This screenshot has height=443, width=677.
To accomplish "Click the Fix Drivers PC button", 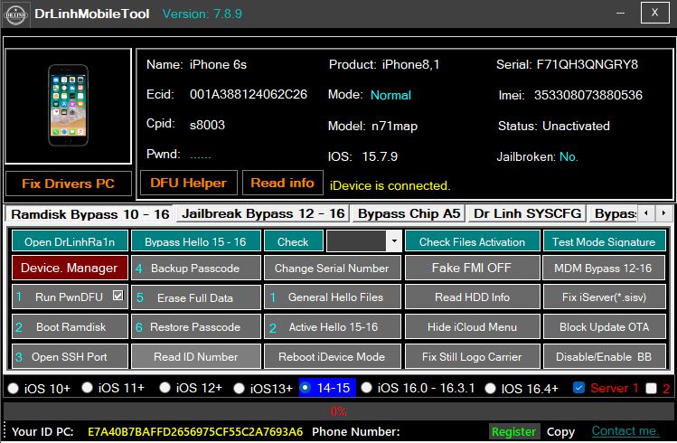I will (68, 184).
